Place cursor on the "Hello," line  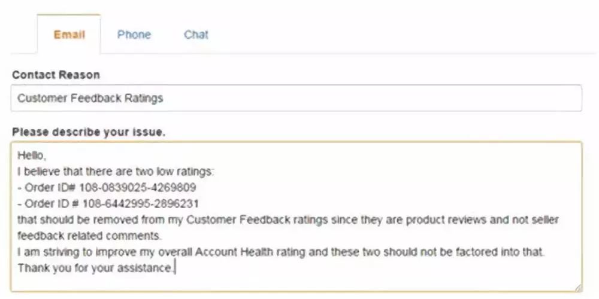[x=31, y=155]
